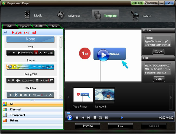This screenshot has width=176, height=134.
Task: Select the Web Player playlist thumbnail
Action: pyautogui.click(x=83, y=95)
